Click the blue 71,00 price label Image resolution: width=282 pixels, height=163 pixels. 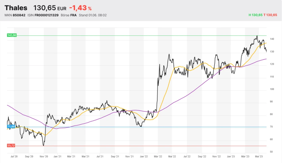(x=11, y=127)
